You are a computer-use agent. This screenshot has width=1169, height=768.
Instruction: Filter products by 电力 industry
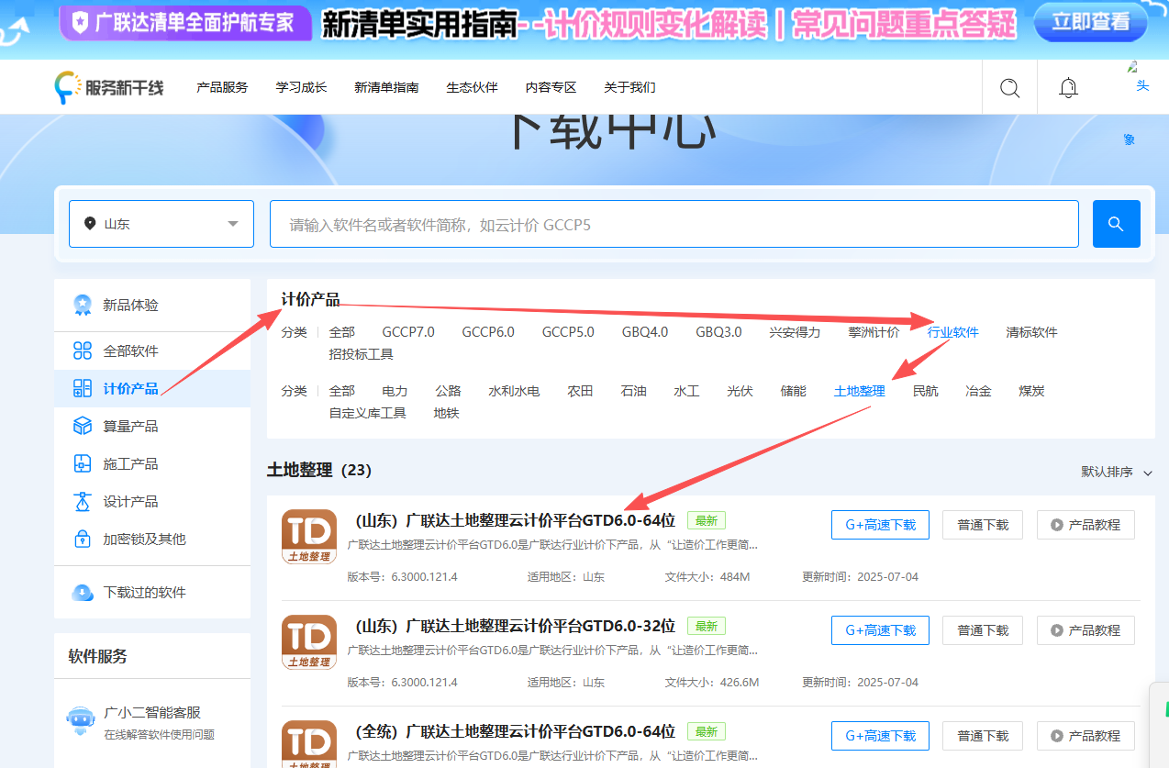[x=395, y=390]
